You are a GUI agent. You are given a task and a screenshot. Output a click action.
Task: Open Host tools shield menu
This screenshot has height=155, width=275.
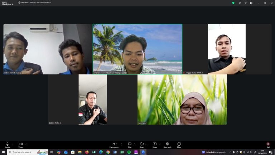(x=167, y=145)
